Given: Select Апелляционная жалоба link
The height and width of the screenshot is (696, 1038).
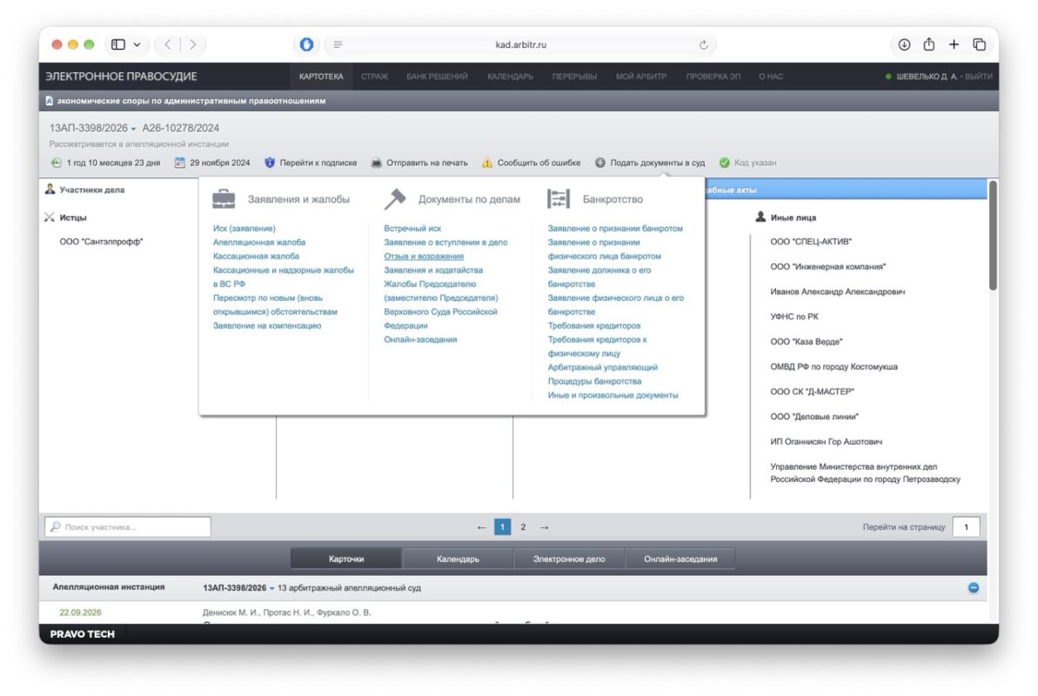Looking at the screenshot, I should pyautogui.click(x=259, y=243).
